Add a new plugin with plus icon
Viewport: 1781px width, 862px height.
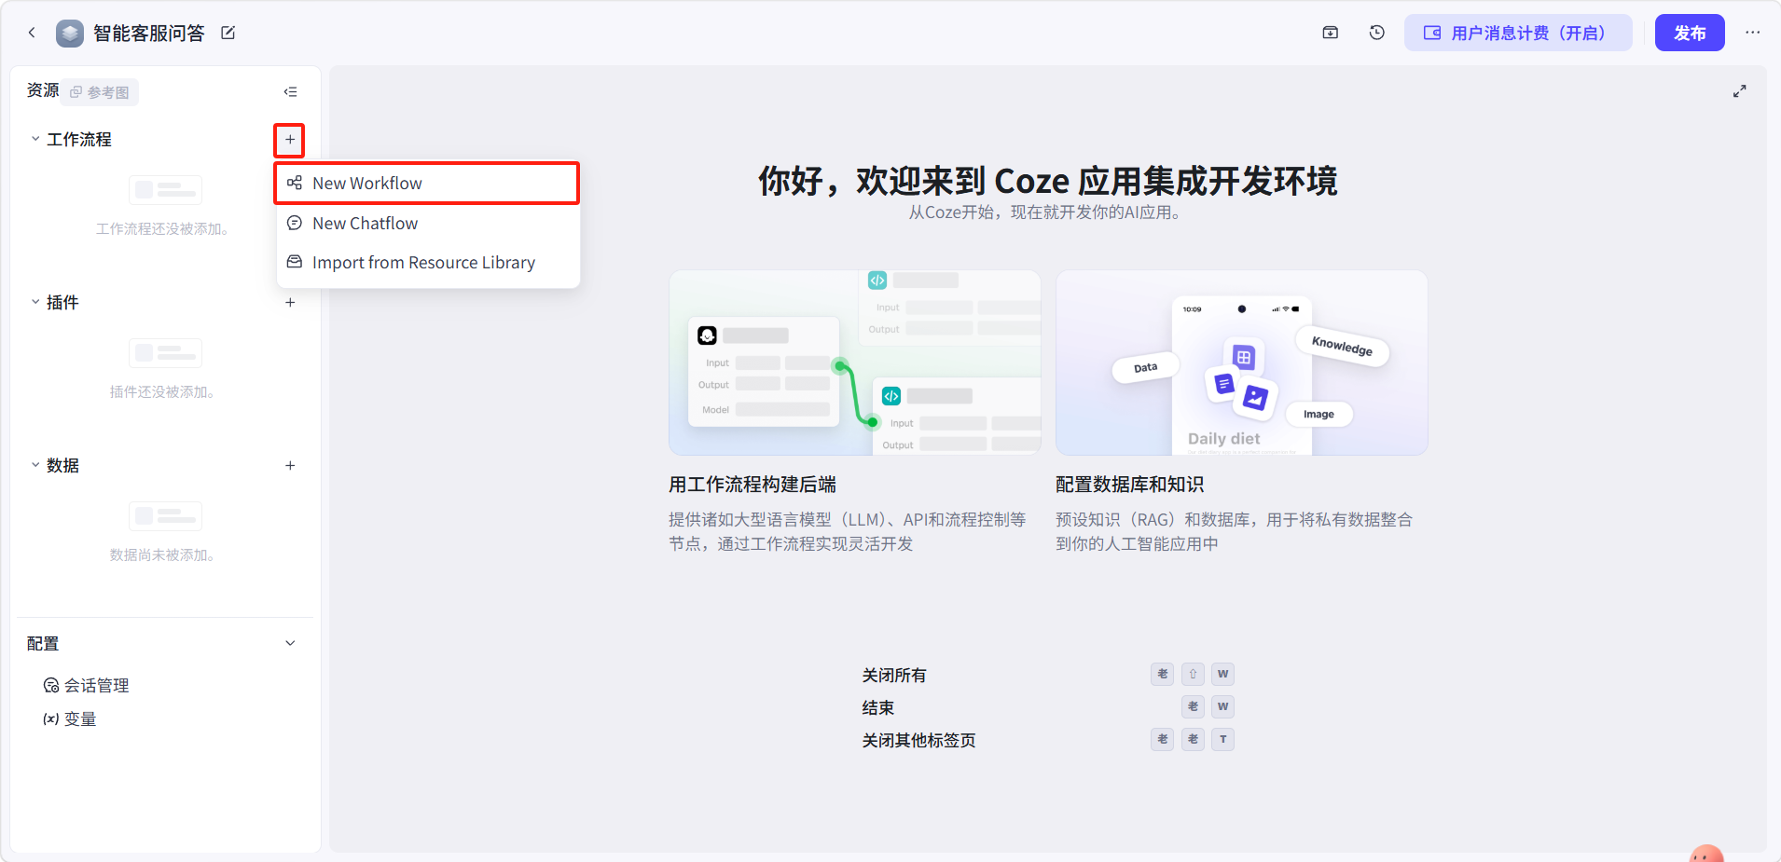click(x=290, y=303)
